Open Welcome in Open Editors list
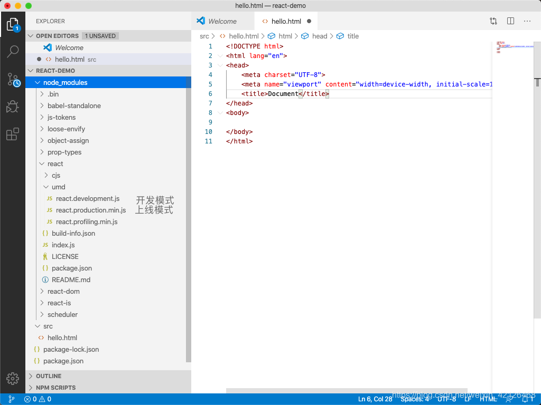The width and height of the screenshot is (541, 405). point(108,47)
